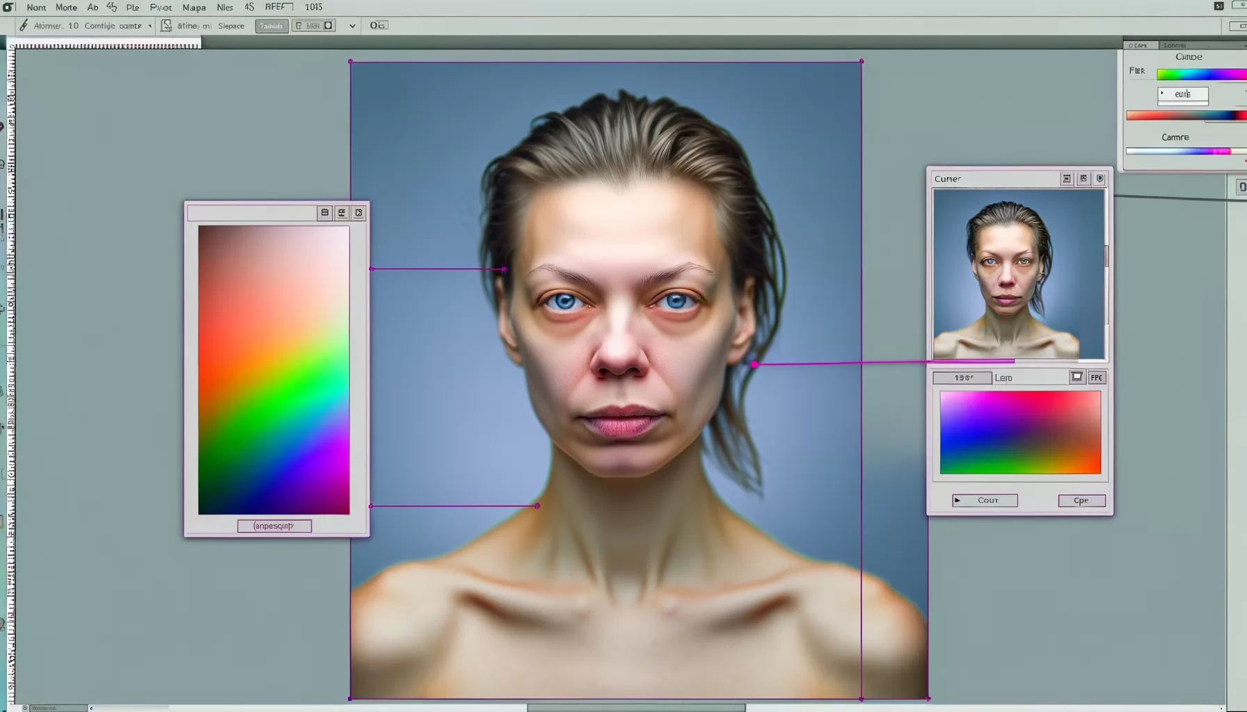
Task: Click the portrait thumbnail in Cuner panel
Action: coord(1018,274)
